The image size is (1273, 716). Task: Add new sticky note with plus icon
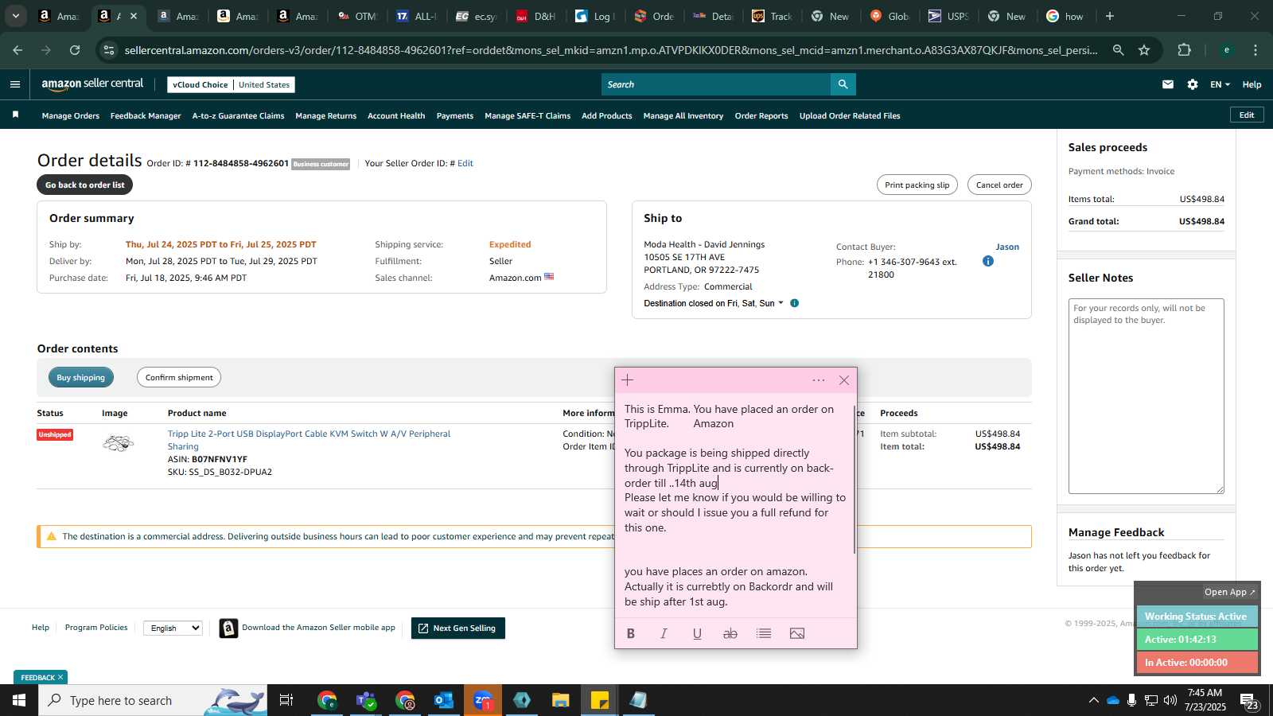628,380
